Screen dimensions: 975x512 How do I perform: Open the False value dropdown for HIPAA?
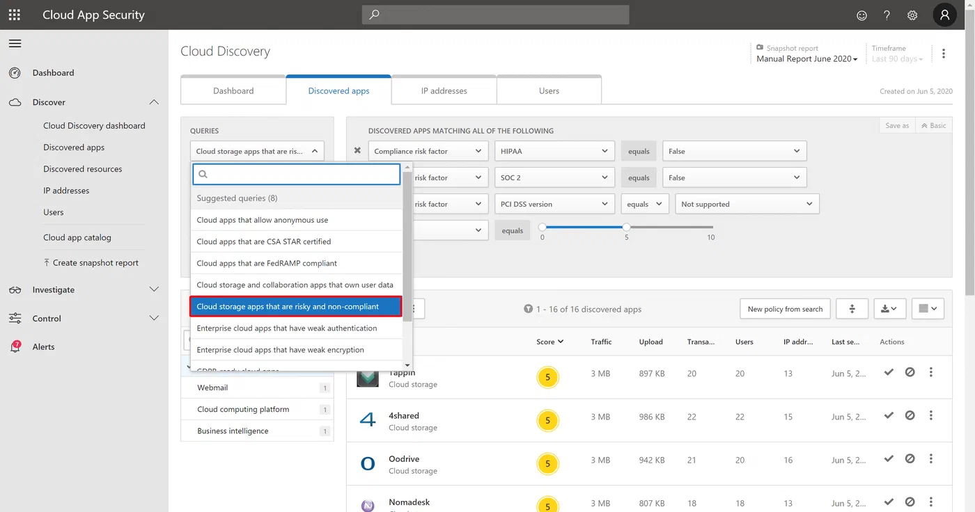(734, 151)
